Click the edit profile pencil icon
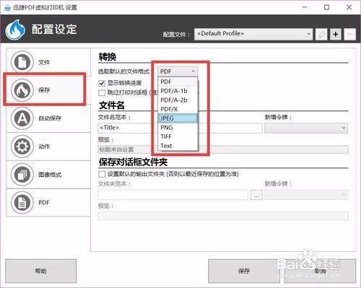 tap(321, 35)
